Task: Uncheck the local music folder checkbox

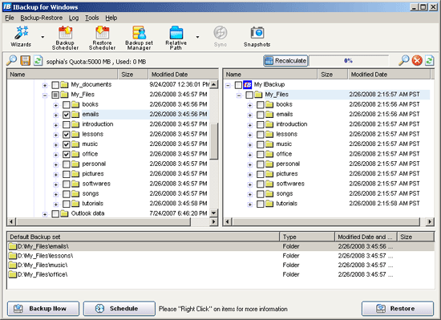Action: point(66,144)
